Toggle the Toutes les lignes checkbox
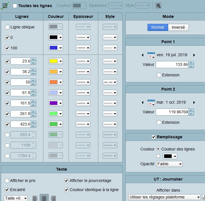Image resolution: width=205 pixels, height=201 pixels. [x=15, y=6]
